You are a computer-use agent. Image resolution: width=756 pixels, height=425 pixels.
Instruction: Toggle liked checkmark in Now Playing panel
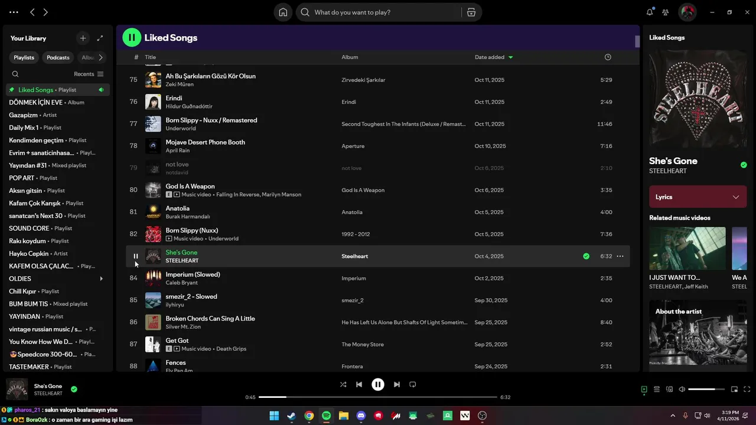point(744,165)
